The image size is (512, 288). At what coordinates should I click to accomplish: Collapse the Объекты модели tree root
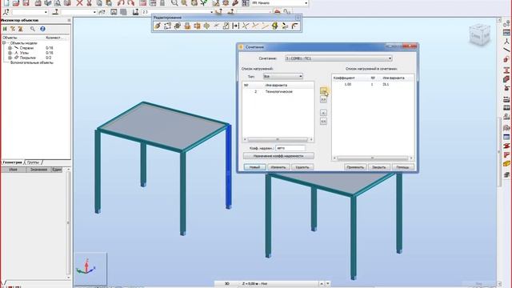click(x=4, y=43)
